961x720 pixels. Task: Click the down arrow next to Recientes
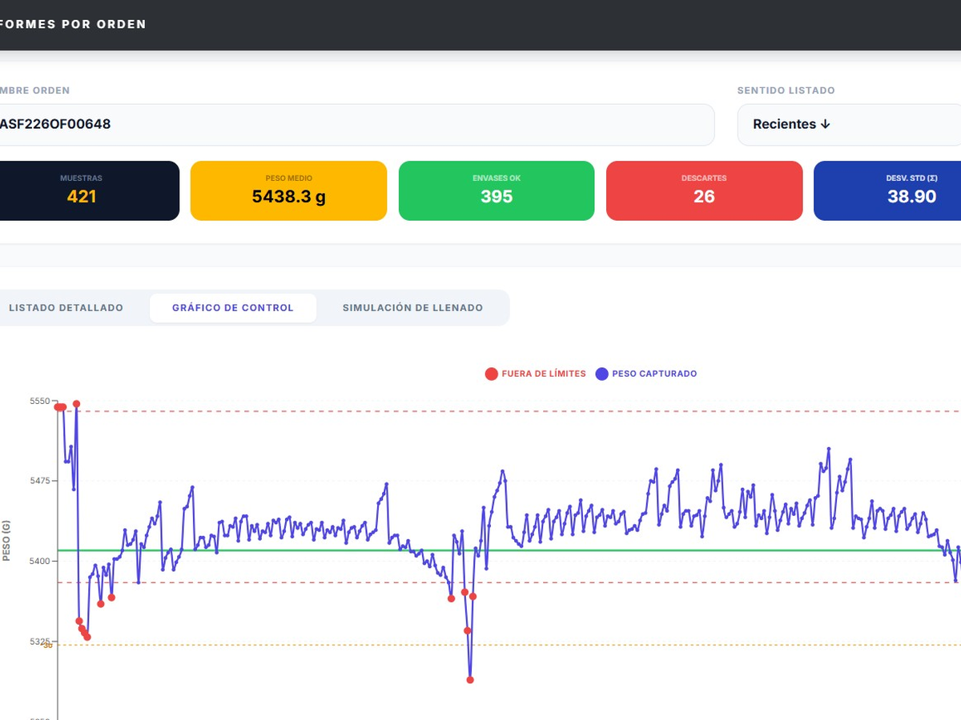click(826, 125)
